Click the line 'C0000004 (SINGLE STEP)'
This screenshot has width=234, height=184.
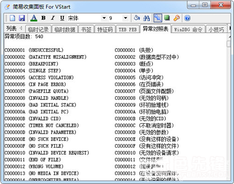33,71
